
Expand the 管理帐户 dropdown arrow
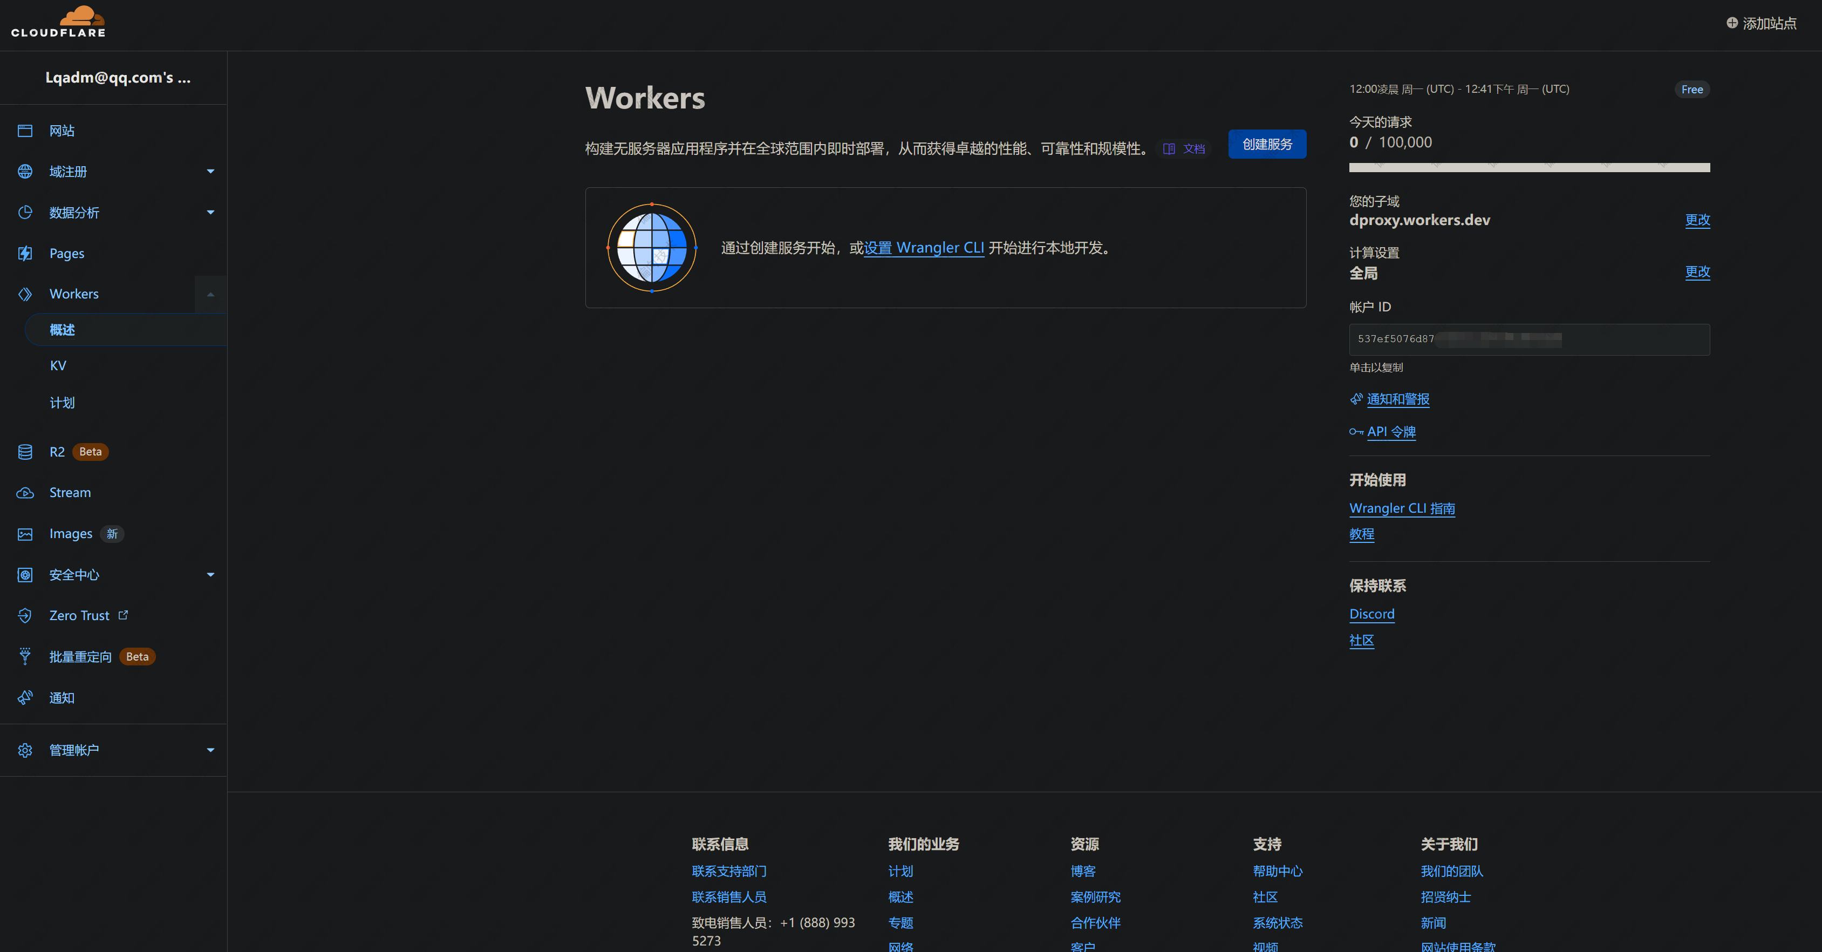[210, 750]
